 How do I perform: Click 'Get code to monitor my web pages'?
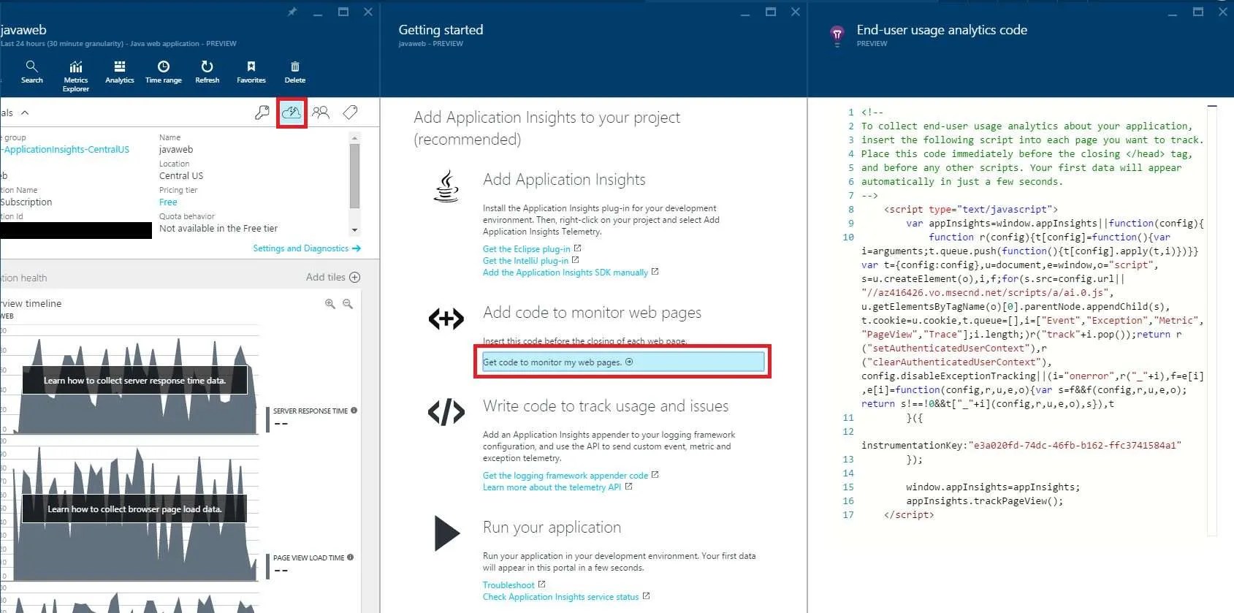click(622, 362)
